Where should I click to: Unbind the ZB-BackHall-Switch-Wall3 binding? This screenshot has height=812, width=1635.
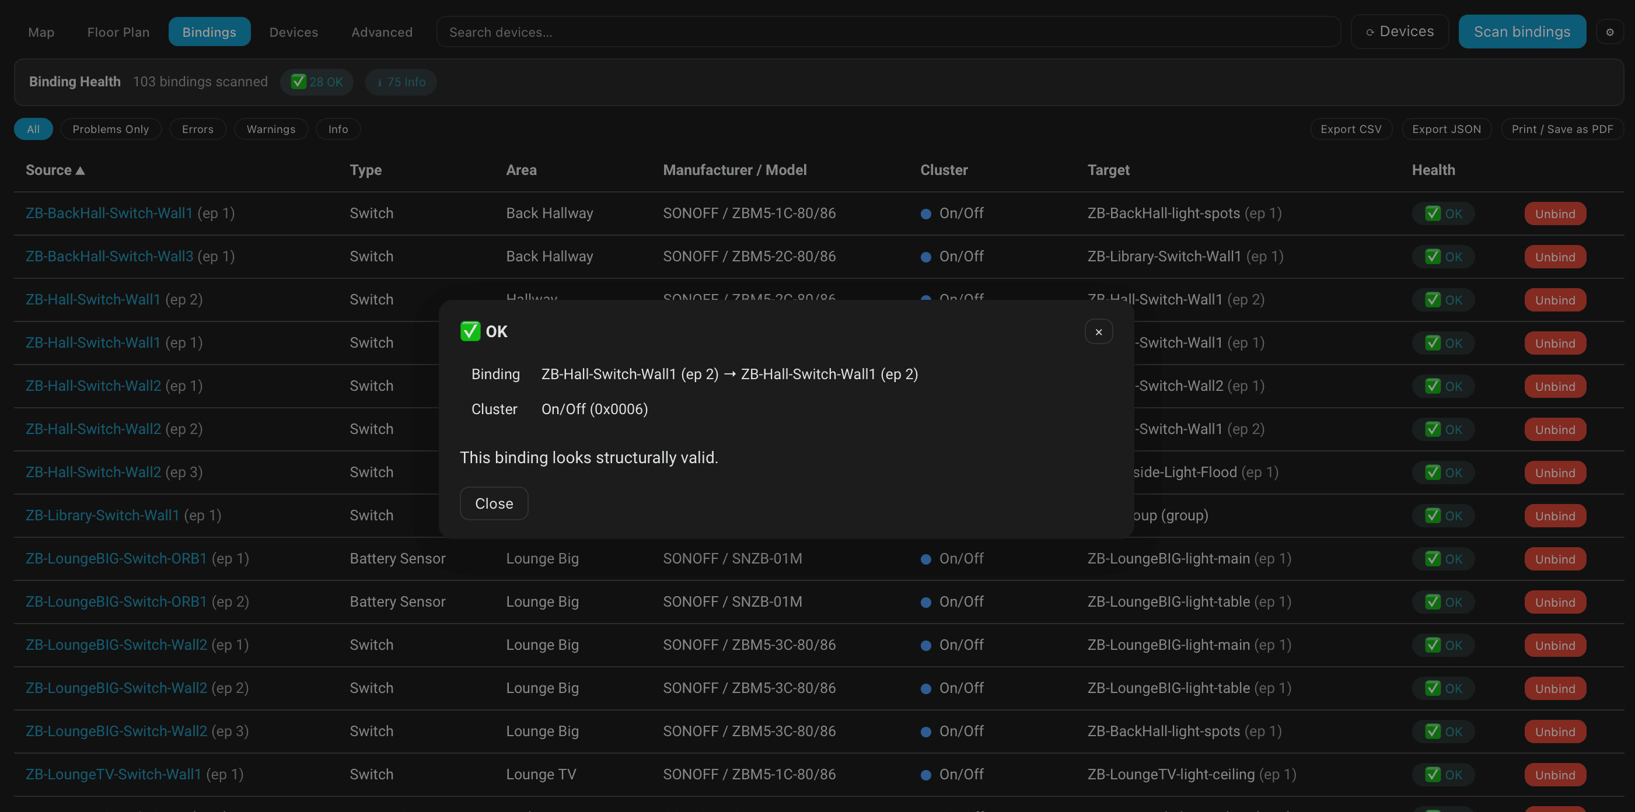[x=1554, y=257]
